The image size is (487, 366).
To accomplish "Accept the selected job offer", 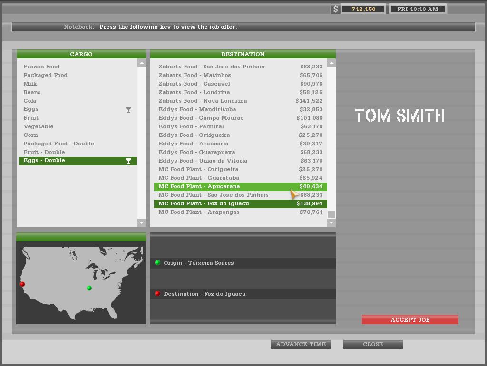I will tap(410, 320).
